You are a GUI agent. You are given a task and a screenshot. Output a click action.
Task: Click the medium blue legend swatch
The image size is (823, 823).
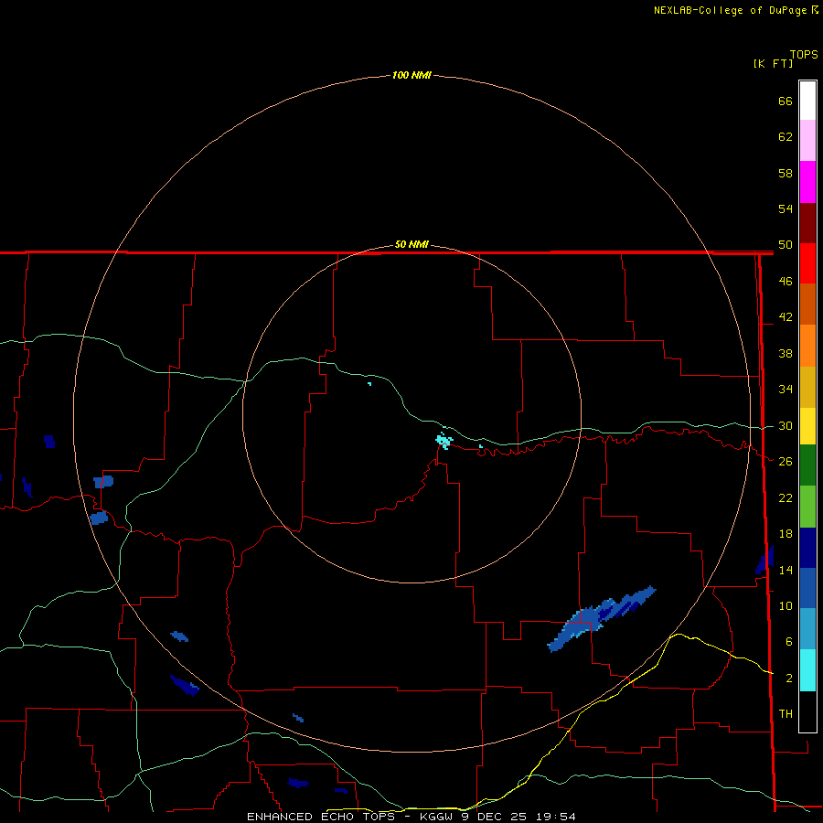coord(807,588)
